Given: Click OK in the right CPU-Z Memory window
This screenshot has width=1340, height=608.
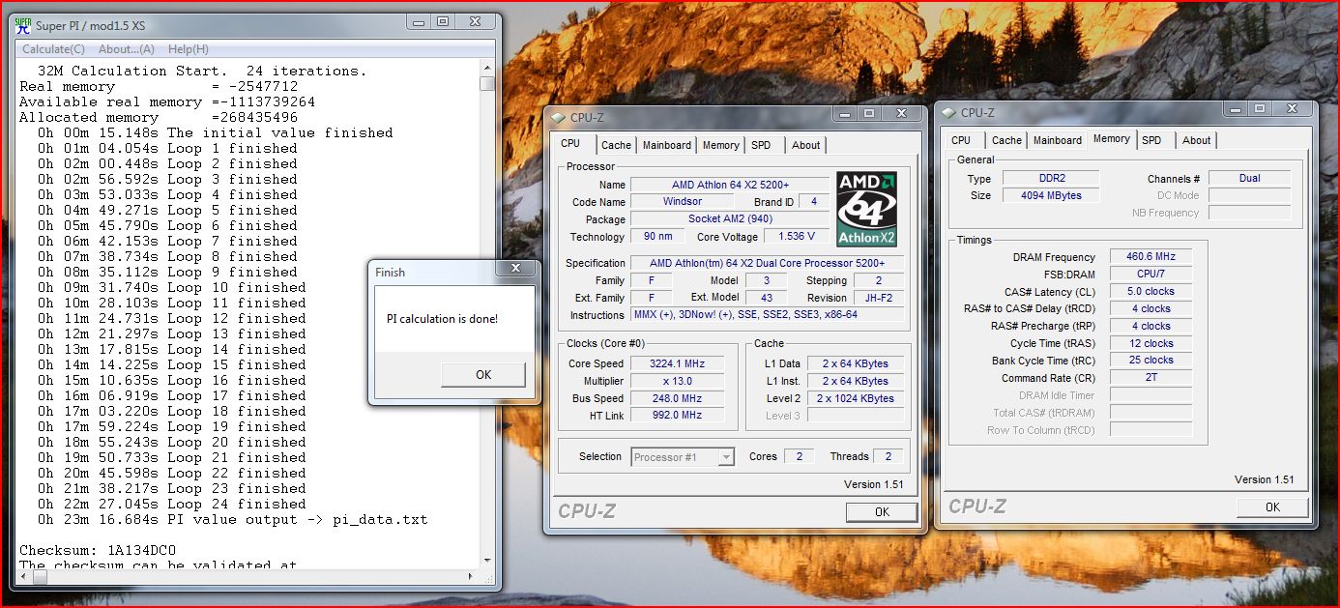Looking at the screenshot, I should click(x=1272, y=507).
